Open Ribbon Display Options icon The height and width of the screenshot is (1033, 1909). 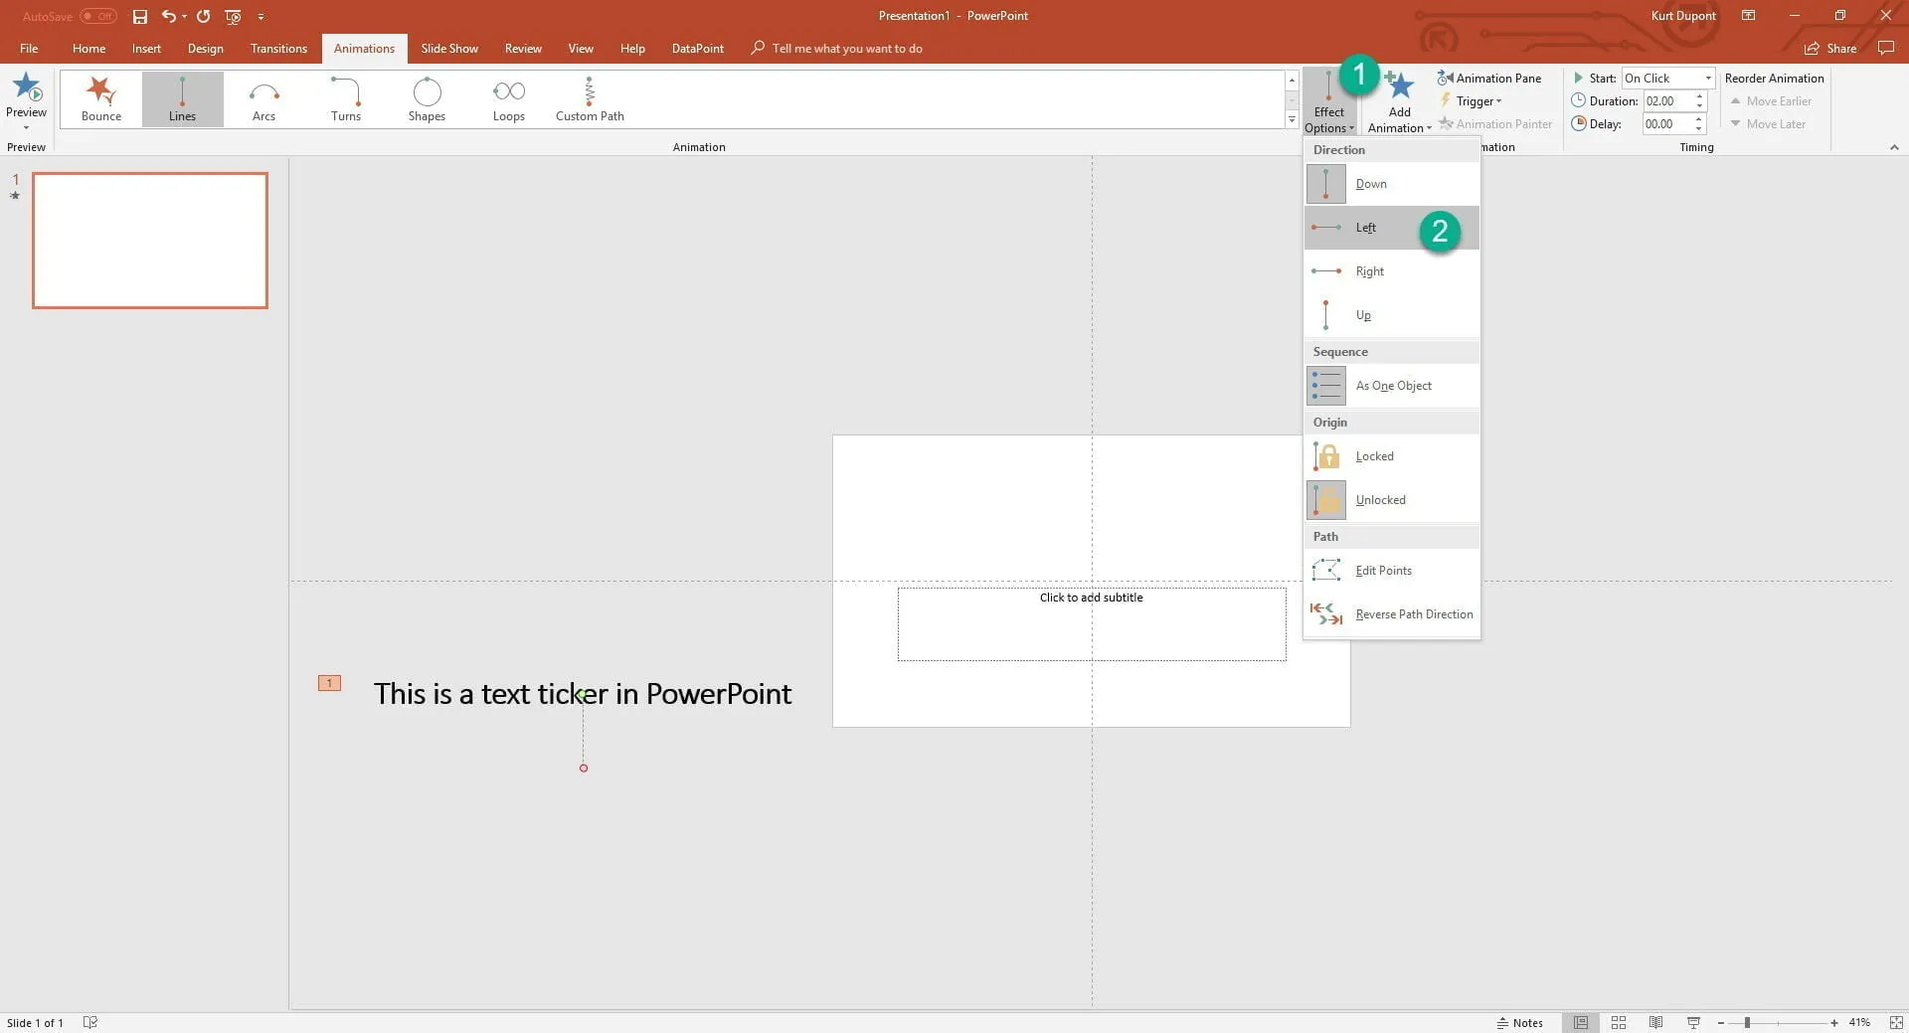[x=1748, y=15]
